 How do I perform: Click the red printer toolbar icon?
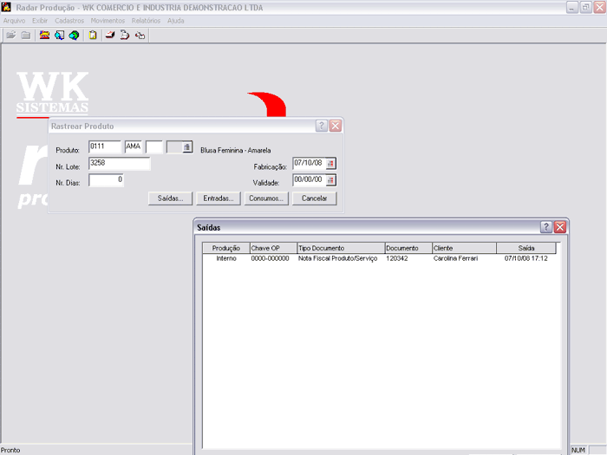coord(110,36)
